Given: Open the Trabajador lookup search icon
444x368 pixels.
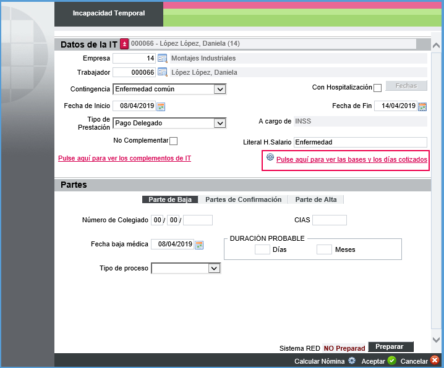Looking at the screenshot, I should 162,72.
